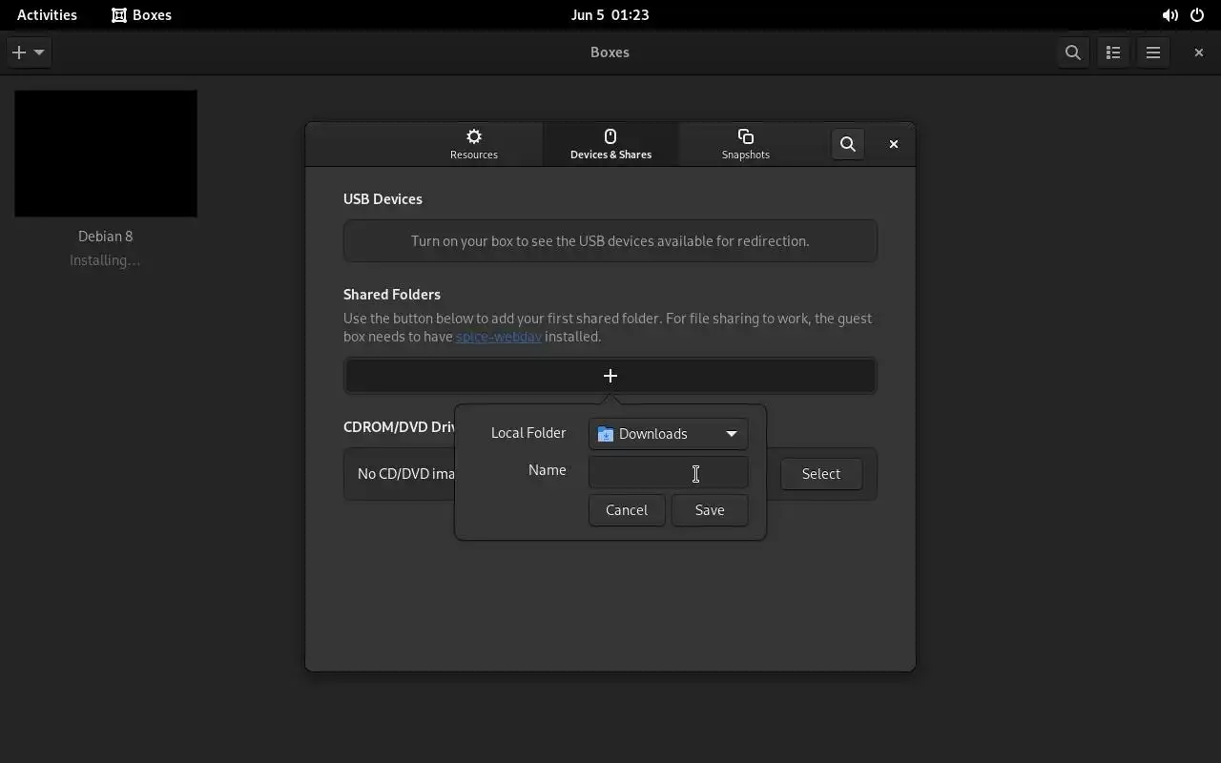This screenshot has height=763, width=1221.
Task: Switch to the Snapshots tab
Action: click(x=746, y=144)
